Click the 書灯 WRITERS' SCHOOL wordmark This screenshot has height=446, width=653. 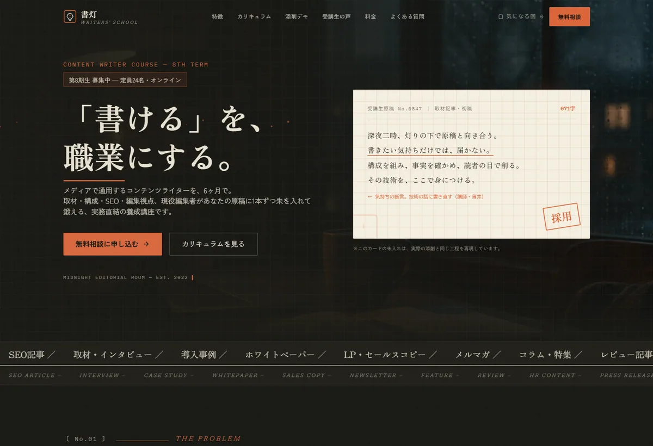(x=109, y=17)
